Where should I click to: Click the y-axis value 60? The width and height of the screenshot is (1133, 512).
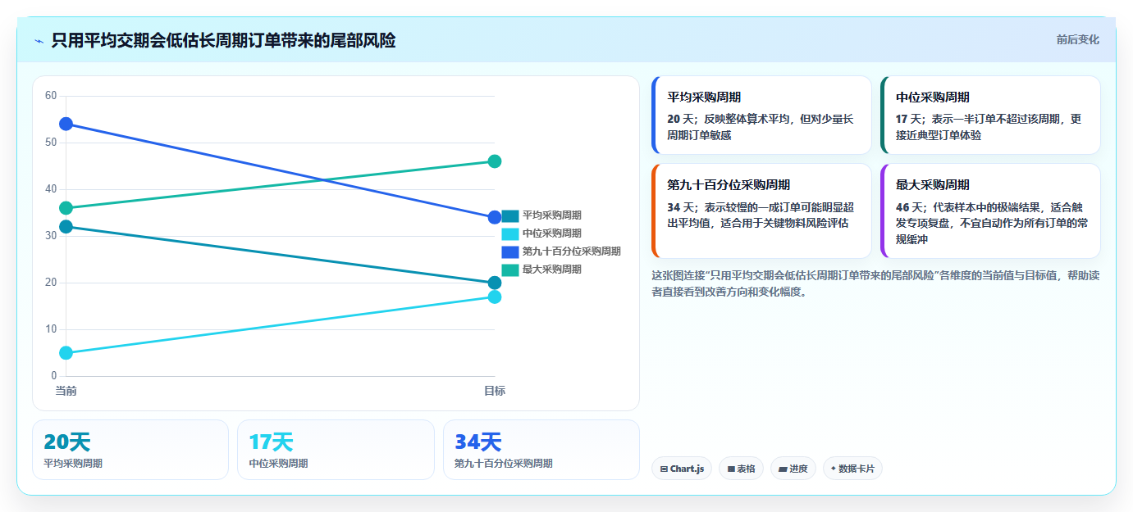pos(51,96)
